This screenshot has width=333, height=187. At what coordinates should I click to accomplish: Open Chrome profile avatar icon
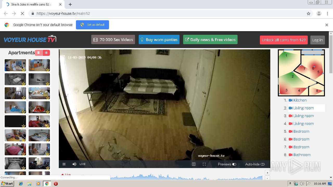pos(319,14)
